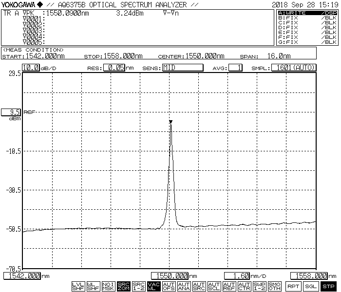Click the 1550.000 center wavelength field
Image resolution: width=341 pixels, height=292 pixels.
point(170,276)
